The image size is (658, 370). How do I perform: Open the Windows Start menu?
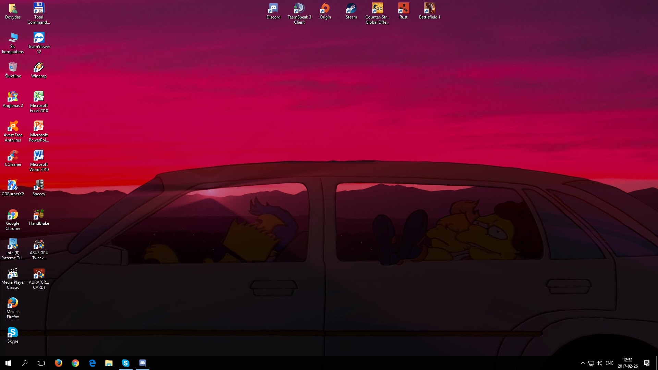tap(8, 363)
